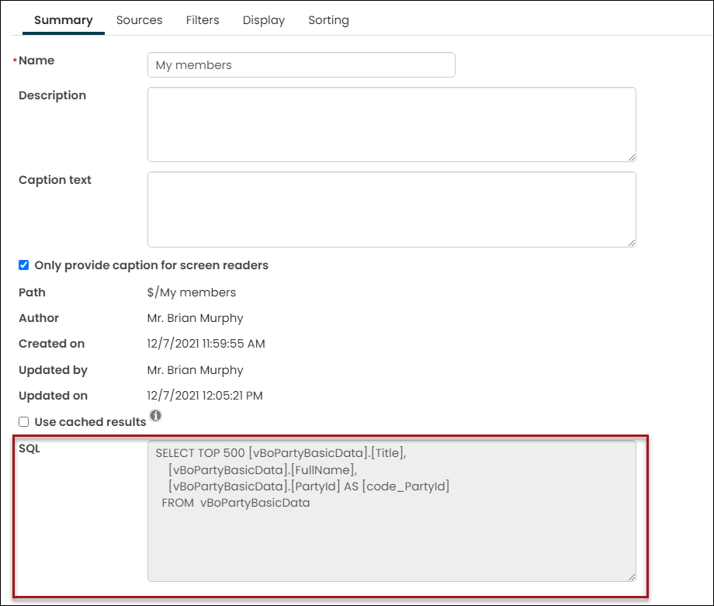714x606 pixels.
Task: Switch to the Sources tab
Action: click(140, 20)
